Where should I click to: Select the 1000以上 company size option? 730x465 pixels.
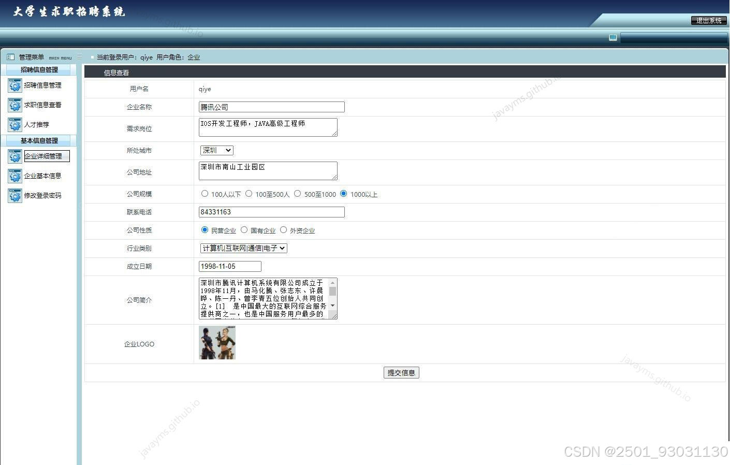coord(343,194)
